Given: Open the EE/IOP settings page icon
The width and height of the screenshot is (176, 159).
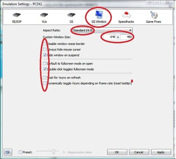Looking at the screenshot, I should [x=17, y=15].
